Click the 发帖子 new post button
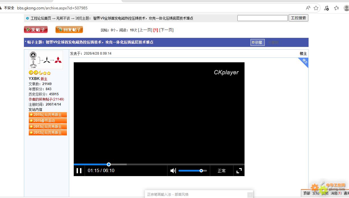Viewport: 349px width, 198px height. 36,30
